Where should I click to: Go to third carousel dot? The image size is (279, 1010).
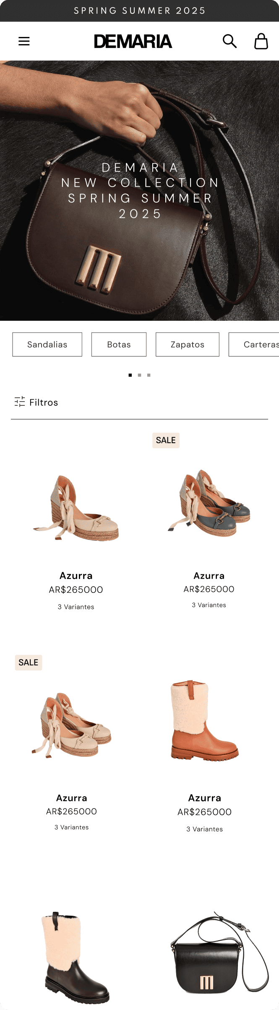point(149,375)
